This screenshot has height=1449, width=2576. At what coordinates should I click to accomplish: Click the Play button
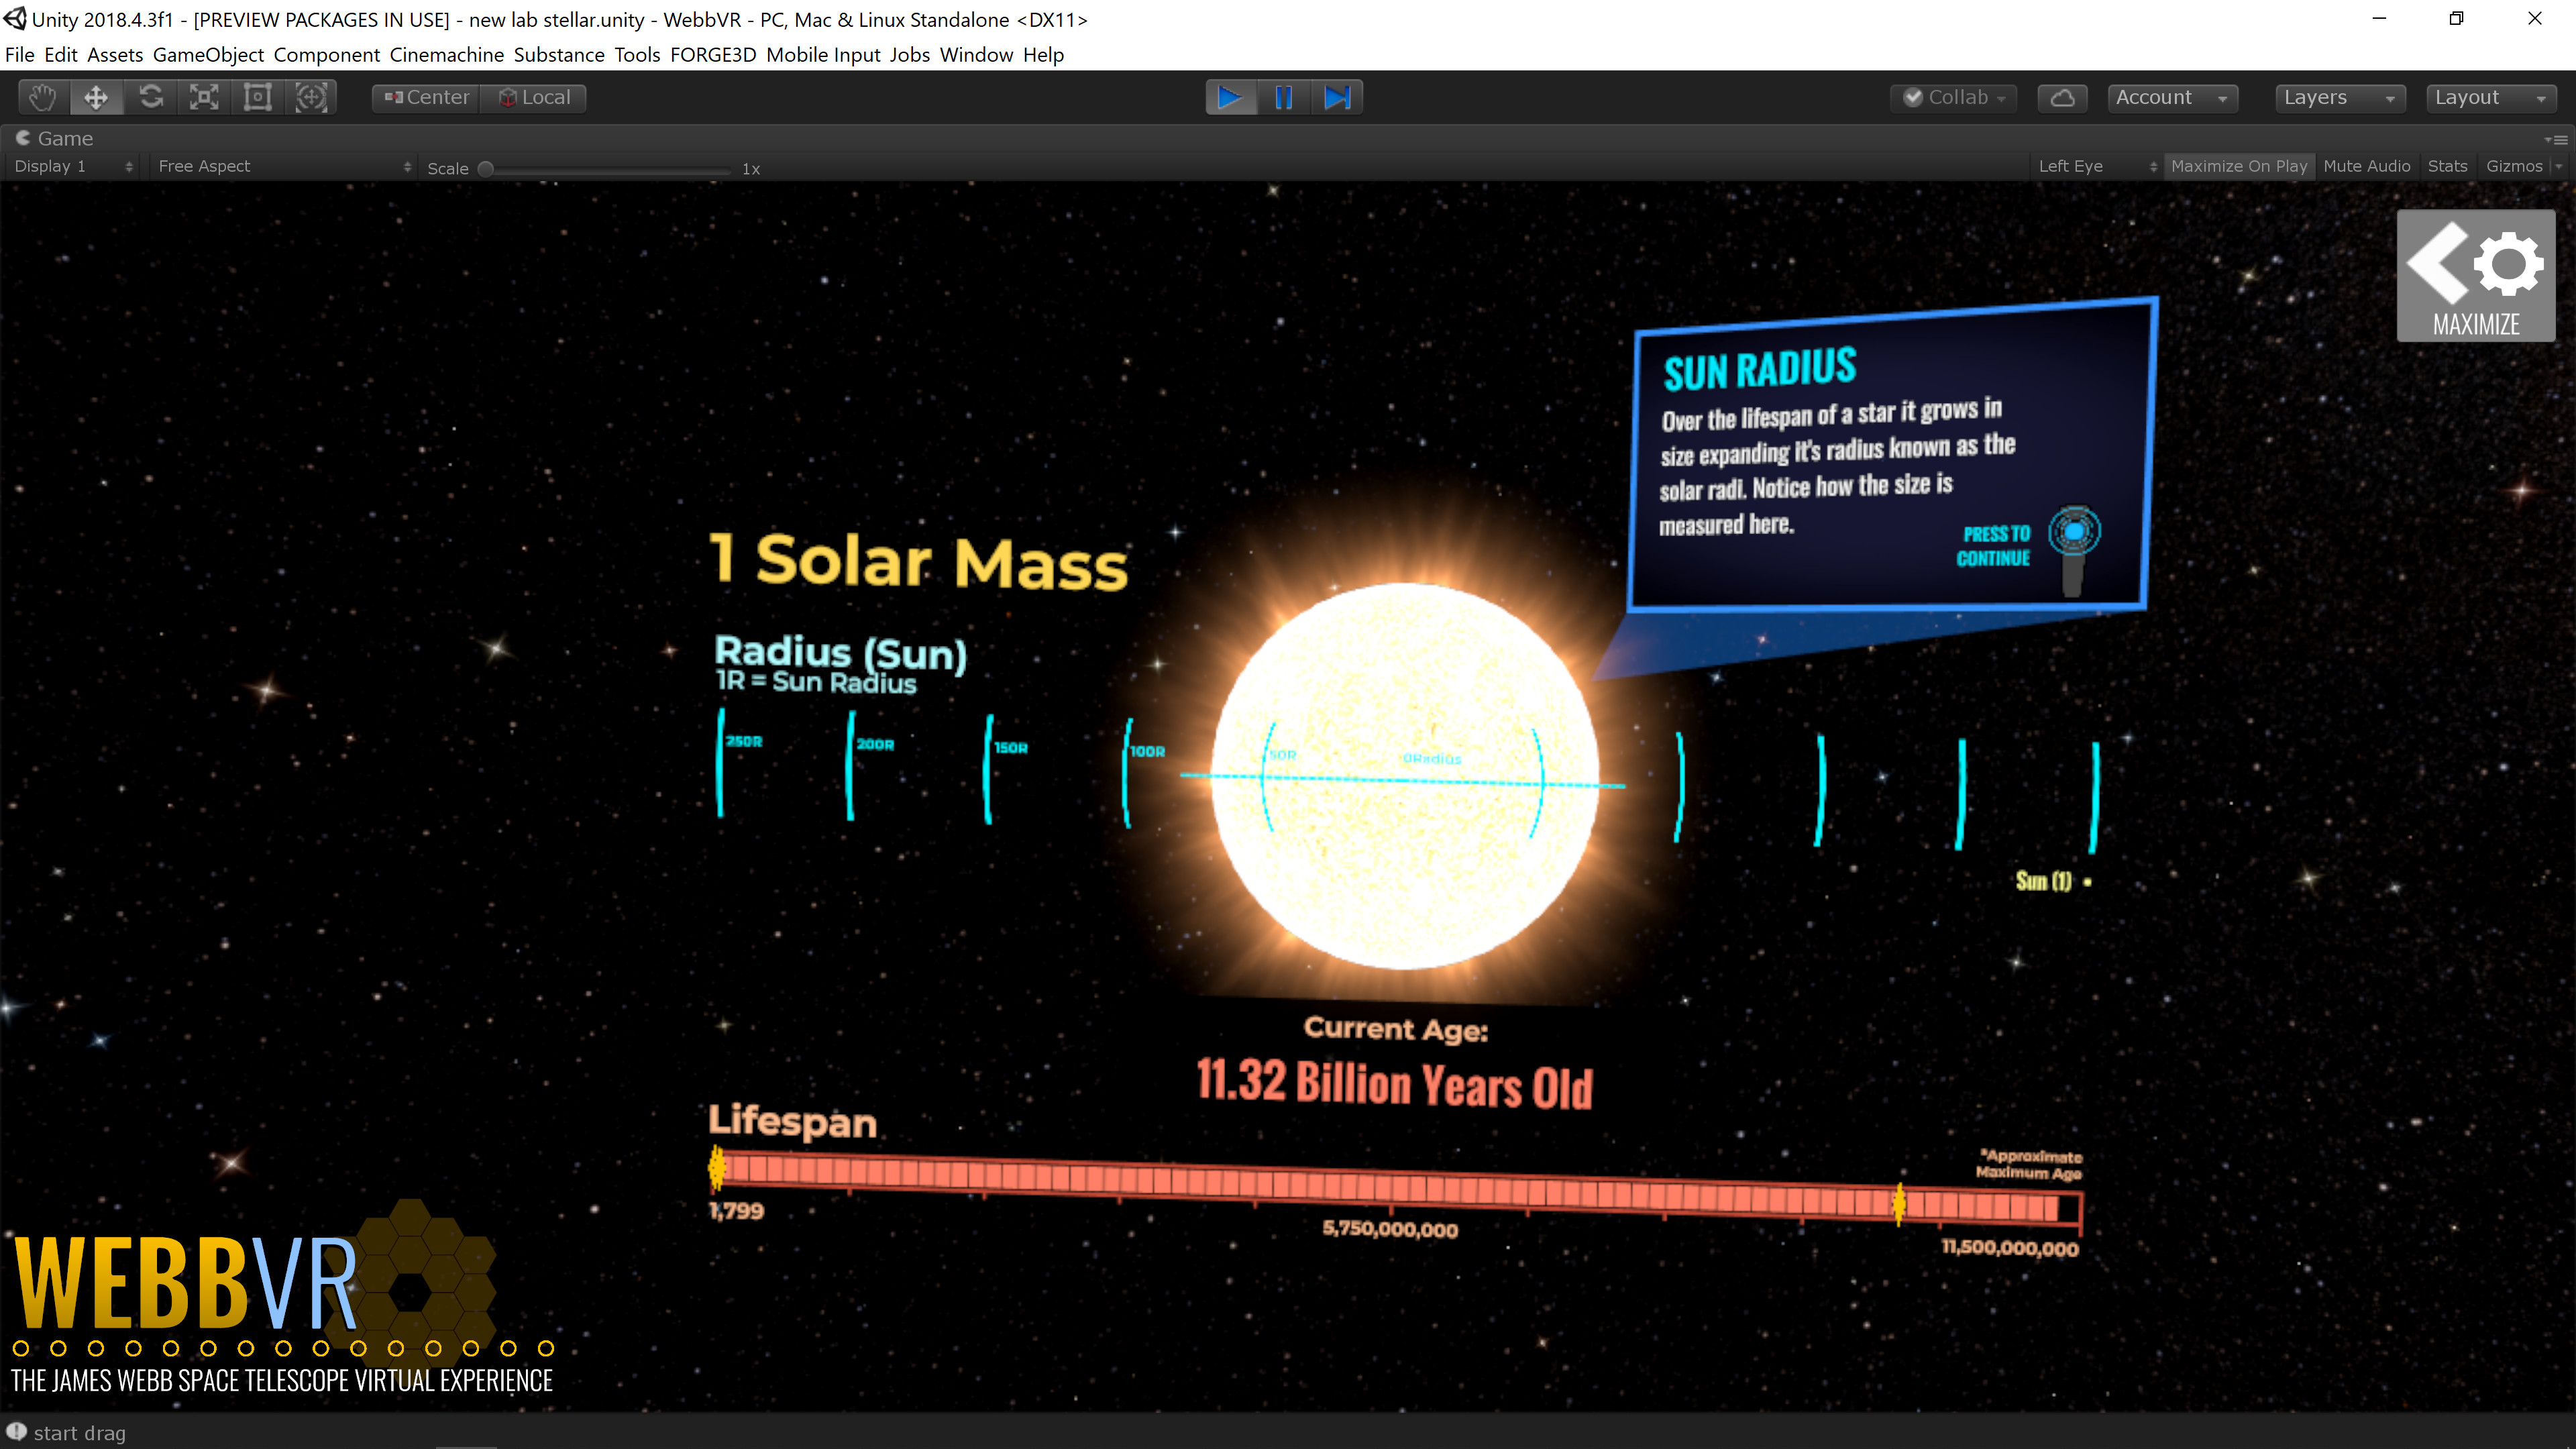(x=1229, y=97)
